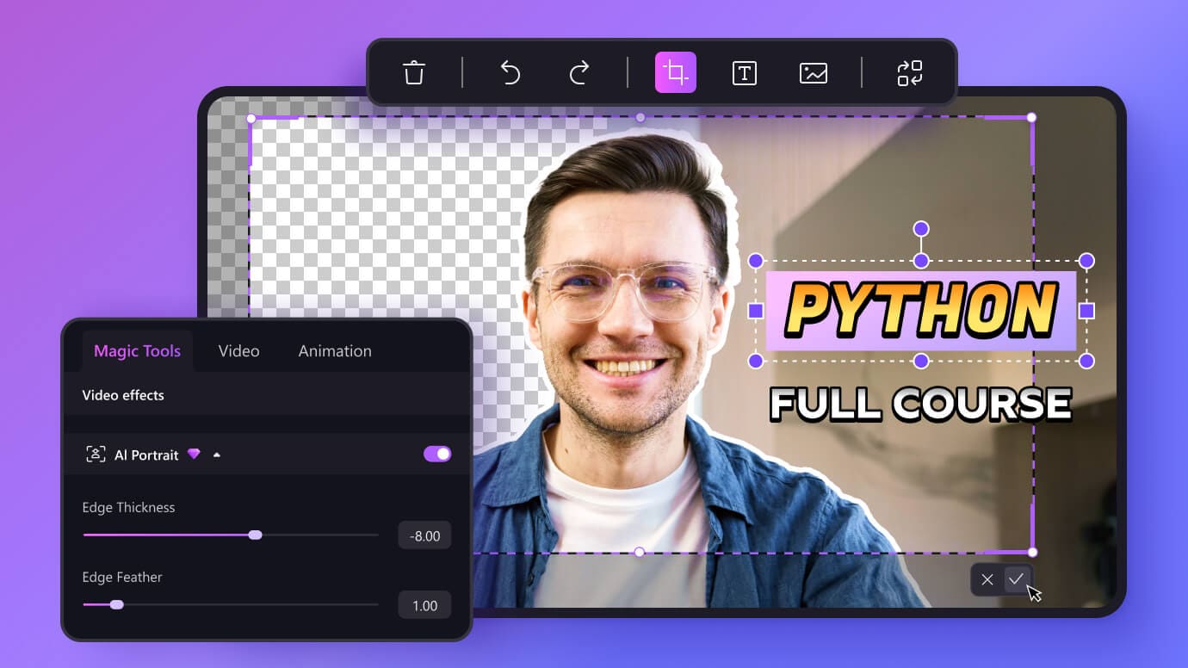This screenshot has width=1188, height=668.
Task: Open the Video tab
Action: tap(238, 350)
